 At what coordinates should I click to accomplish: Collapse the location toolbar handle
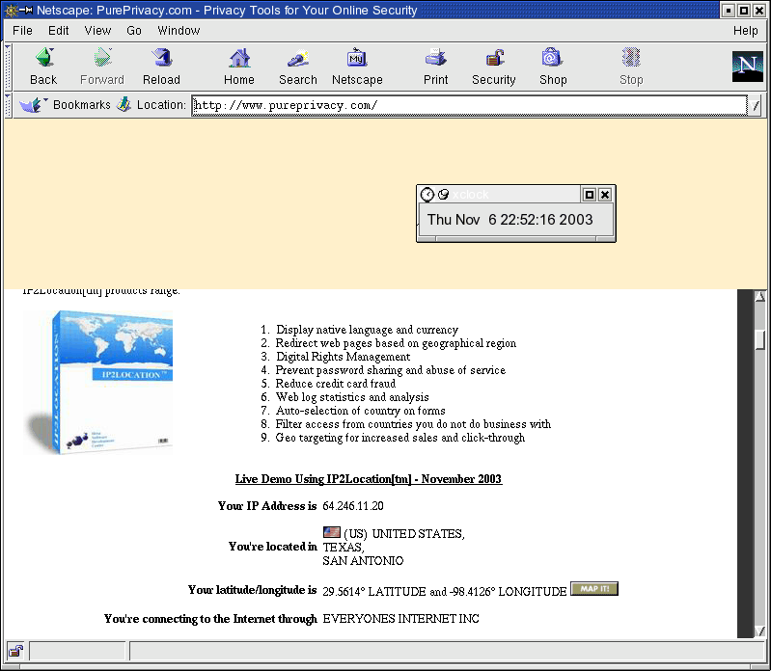click(8, 105)
